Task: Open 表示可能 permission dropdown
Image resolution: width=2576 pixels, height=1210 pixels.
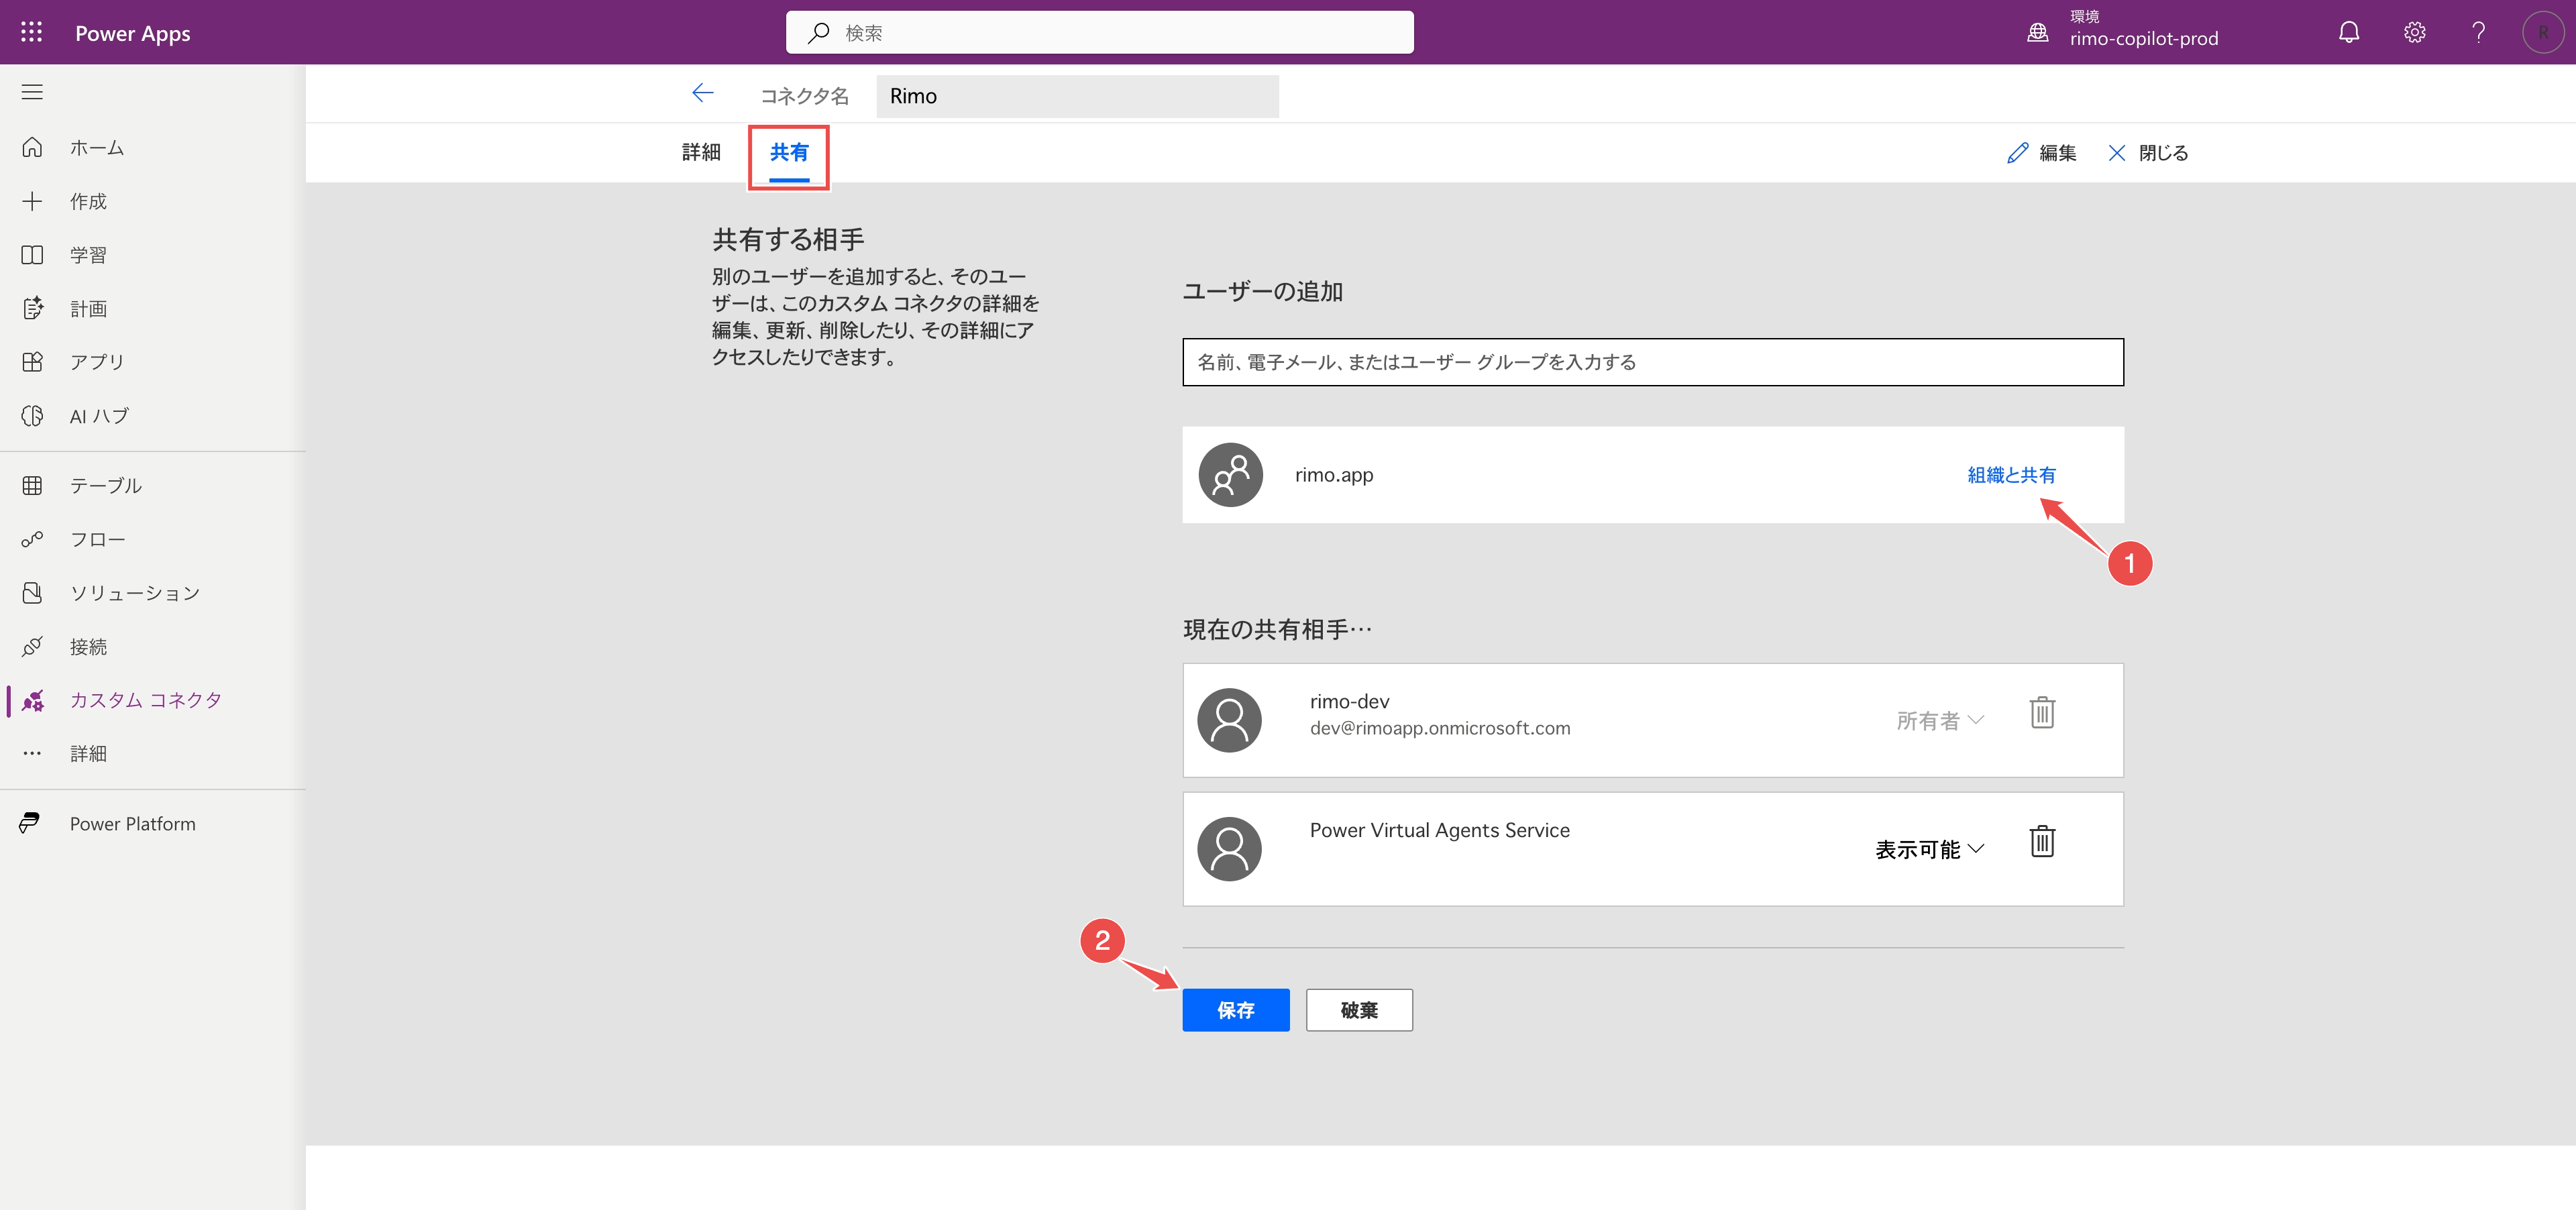Action: [x=1929, y=849]
